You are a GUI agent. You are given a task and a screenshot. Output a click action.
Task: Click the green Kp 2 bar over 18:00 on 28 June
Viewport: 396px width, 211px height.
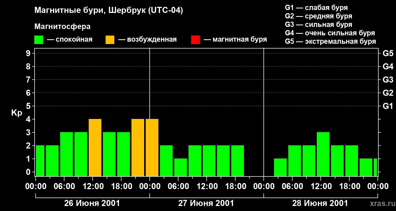pyautogui.click(x=352, y=161)
